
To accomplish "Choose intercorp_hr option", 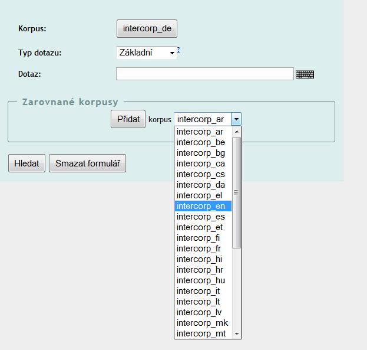I will pos(203,270).
